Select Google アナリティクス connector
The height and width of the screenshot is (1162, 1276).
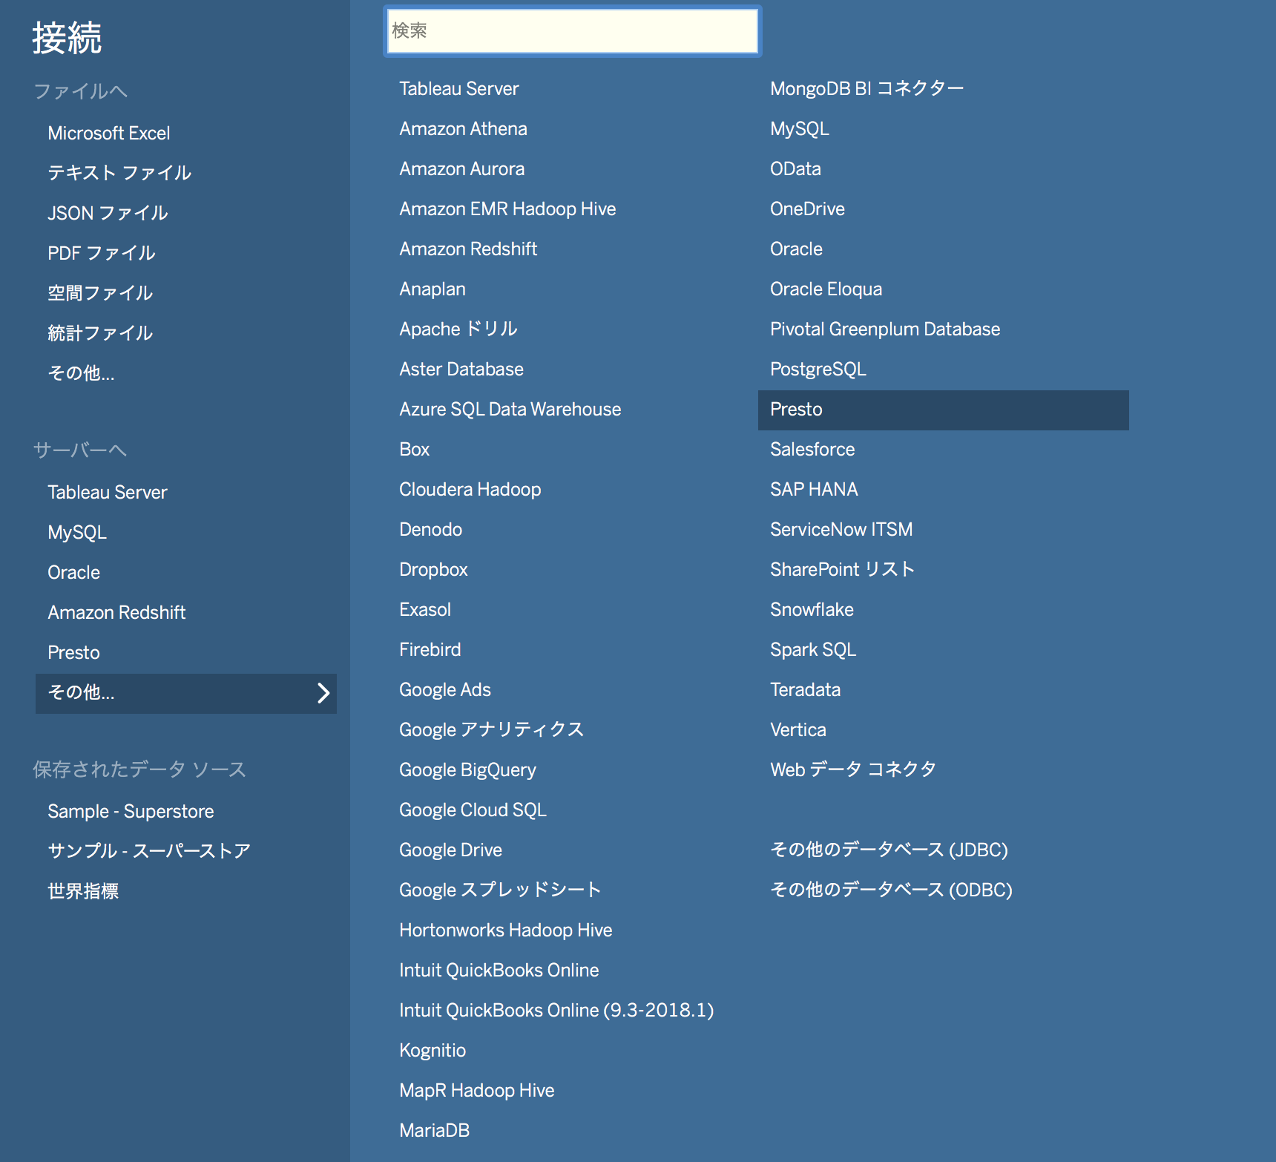492,730
